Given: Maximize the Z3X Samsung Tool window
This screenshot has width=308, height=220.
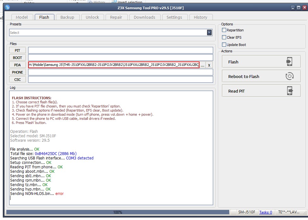Looking at the screenshot, I should point(299,8).
